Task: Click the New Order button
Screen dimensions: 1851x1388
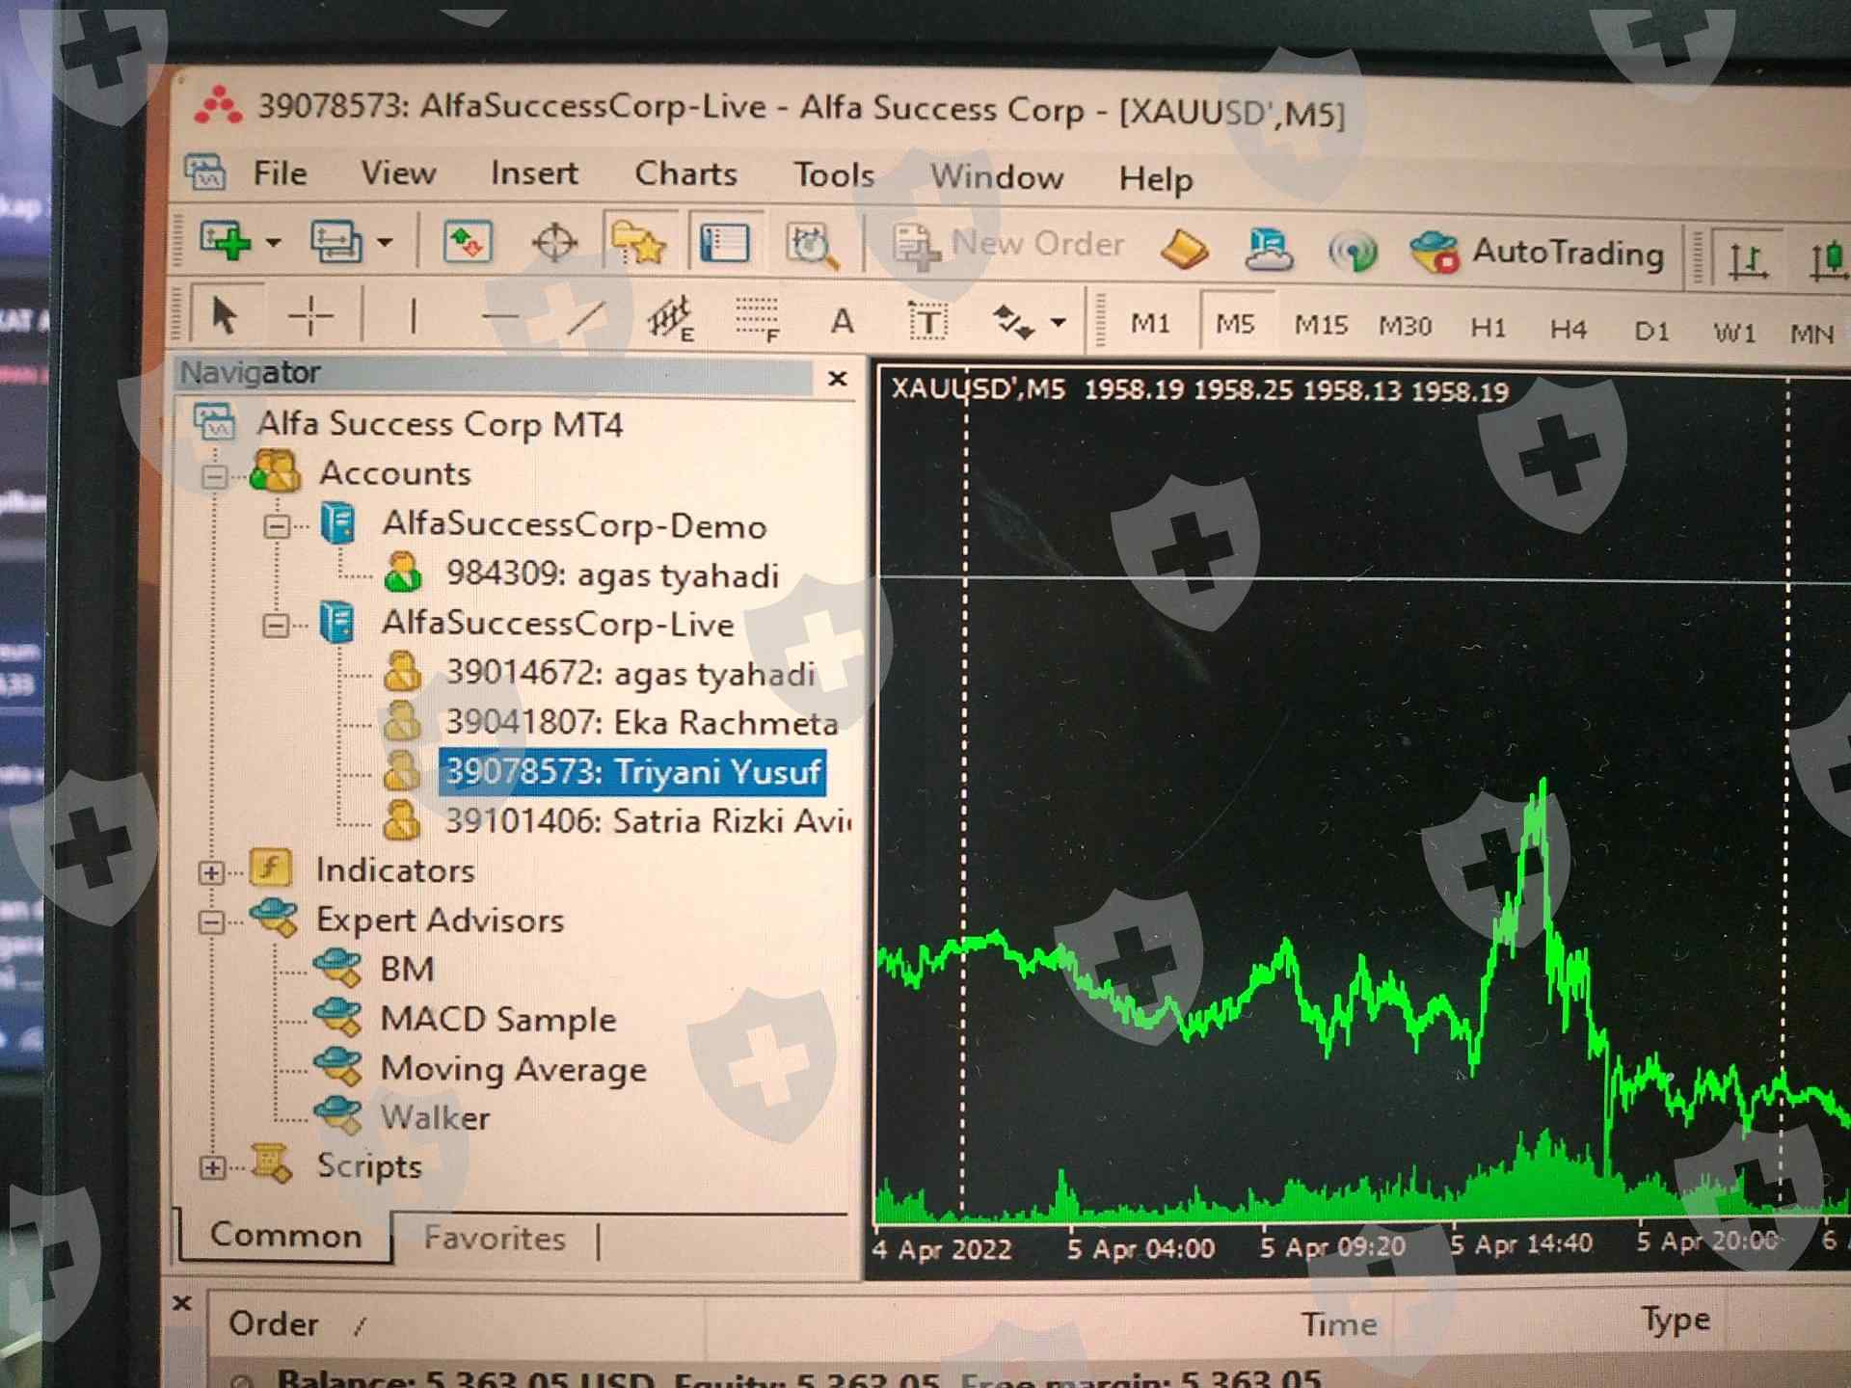Action: point(1009,245)
